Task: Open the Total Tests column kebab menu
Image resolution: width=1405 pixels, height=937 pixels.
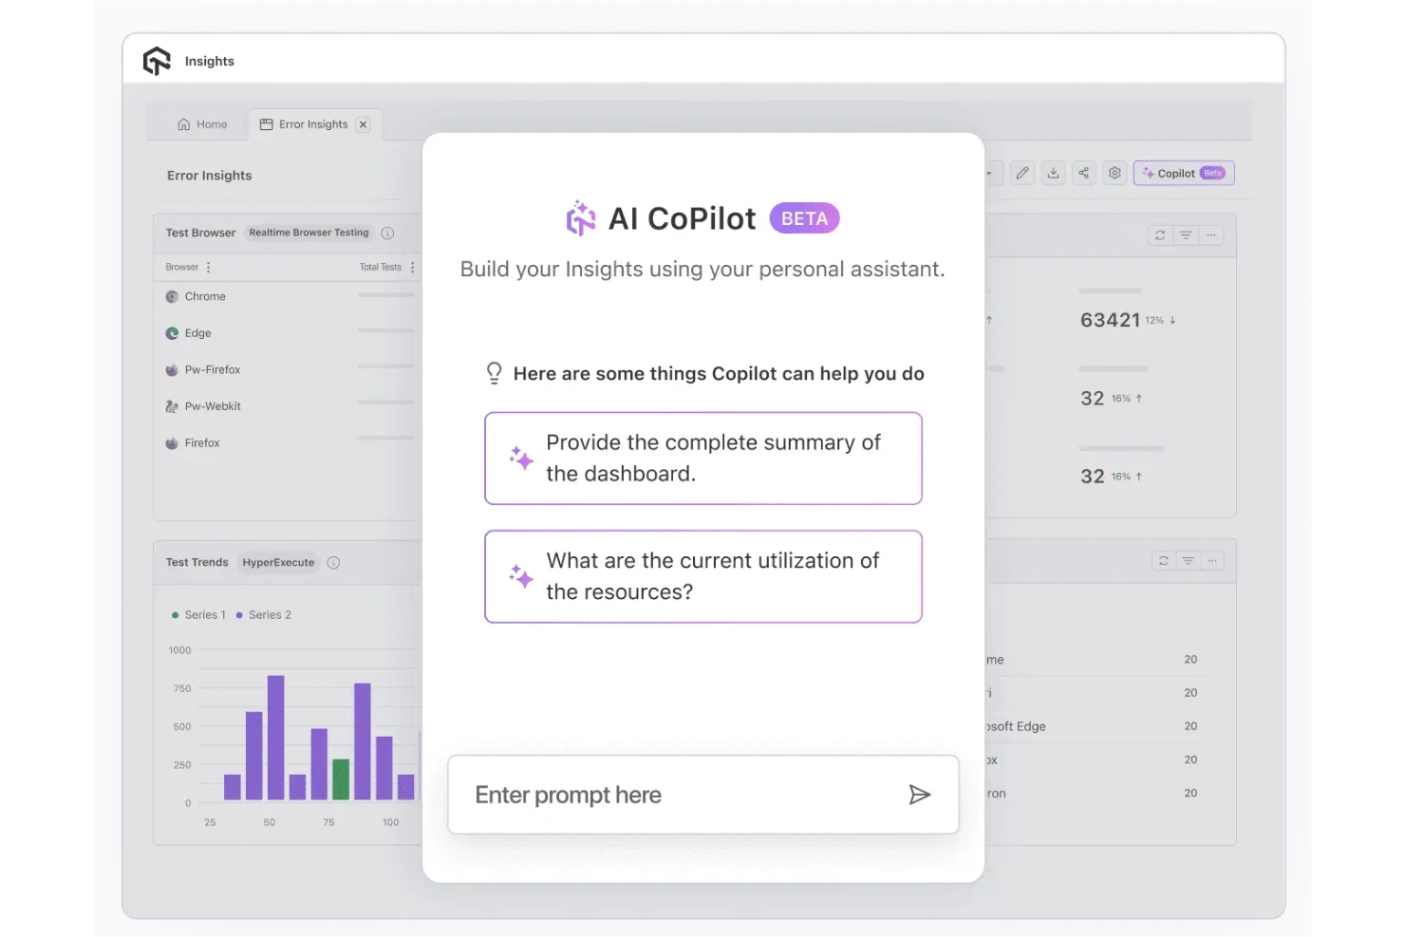Action: point(413,267)
